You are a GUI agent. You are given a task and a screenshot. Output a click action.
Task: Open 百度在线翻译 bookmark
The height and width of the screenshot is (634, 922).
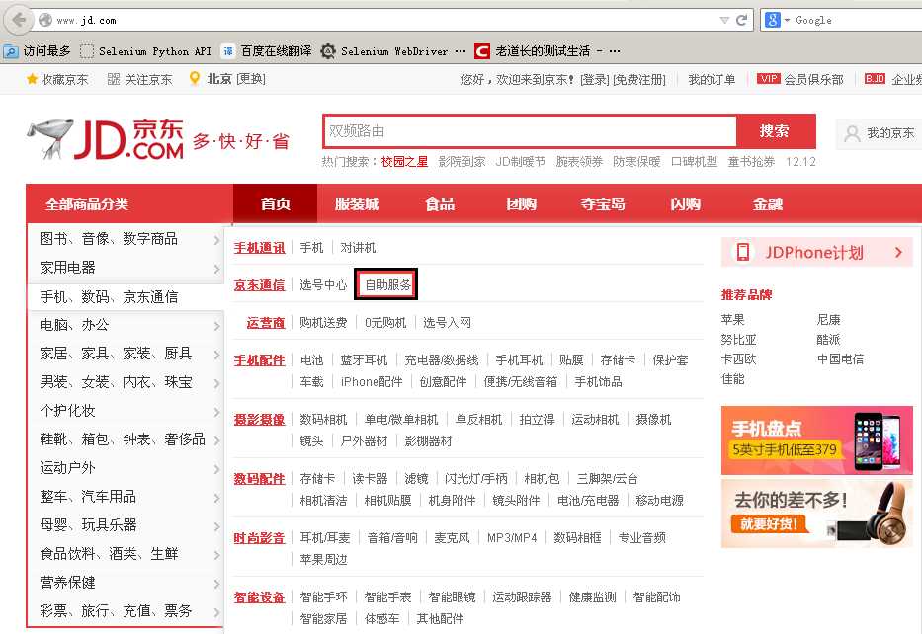[267, 51]
